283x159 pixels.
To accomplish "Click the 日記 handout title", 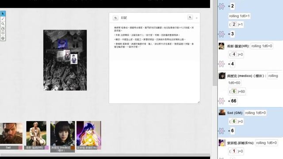I will [x=124, y=18].
